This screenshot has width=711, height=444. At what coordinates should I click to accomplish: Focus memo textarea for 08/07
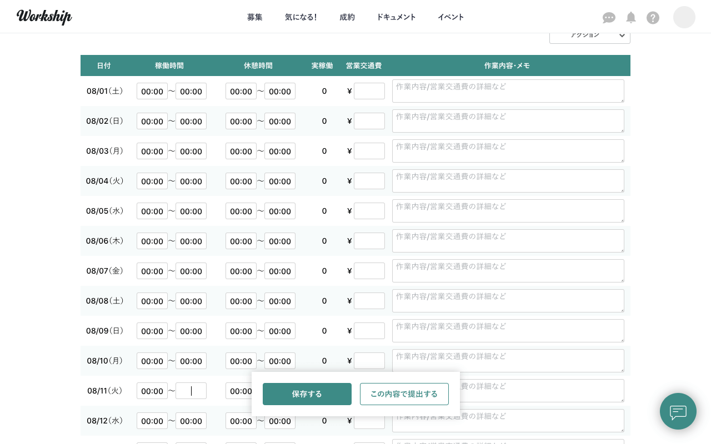508,271
